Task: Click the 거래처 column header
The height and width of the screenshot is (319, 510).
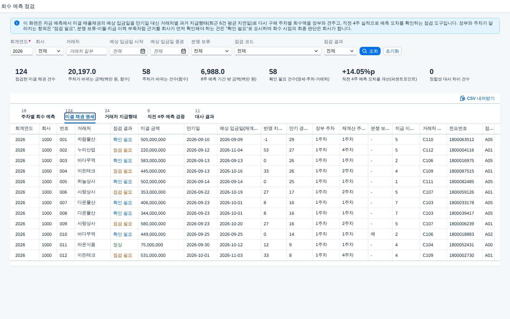Action: (92, 129)
